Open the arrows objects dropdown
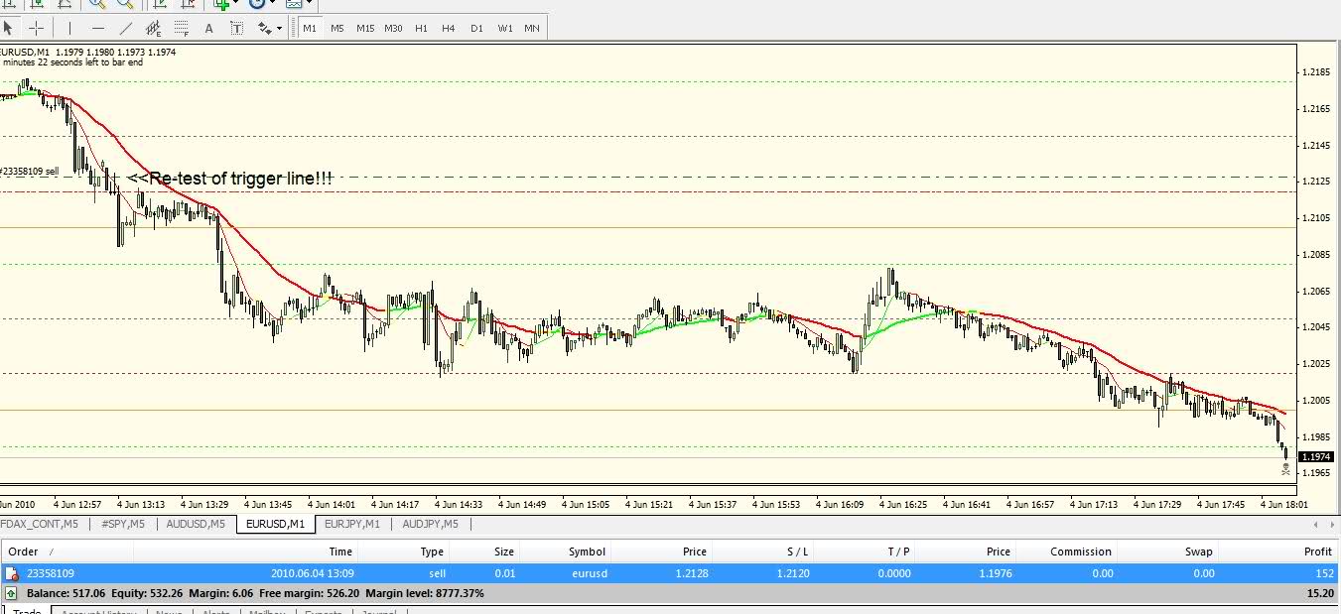 click(x=270, y=28)
